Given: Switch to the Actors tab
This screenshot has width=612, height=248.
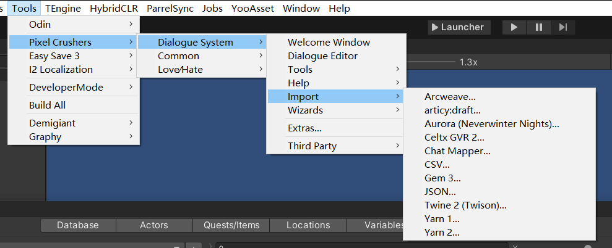Looking at the screenshot, I should pyautogui.click(x=154, y=225).
